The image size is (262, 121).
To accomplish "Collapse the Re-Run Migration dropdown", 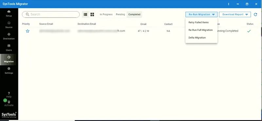I will click(201, 14).
